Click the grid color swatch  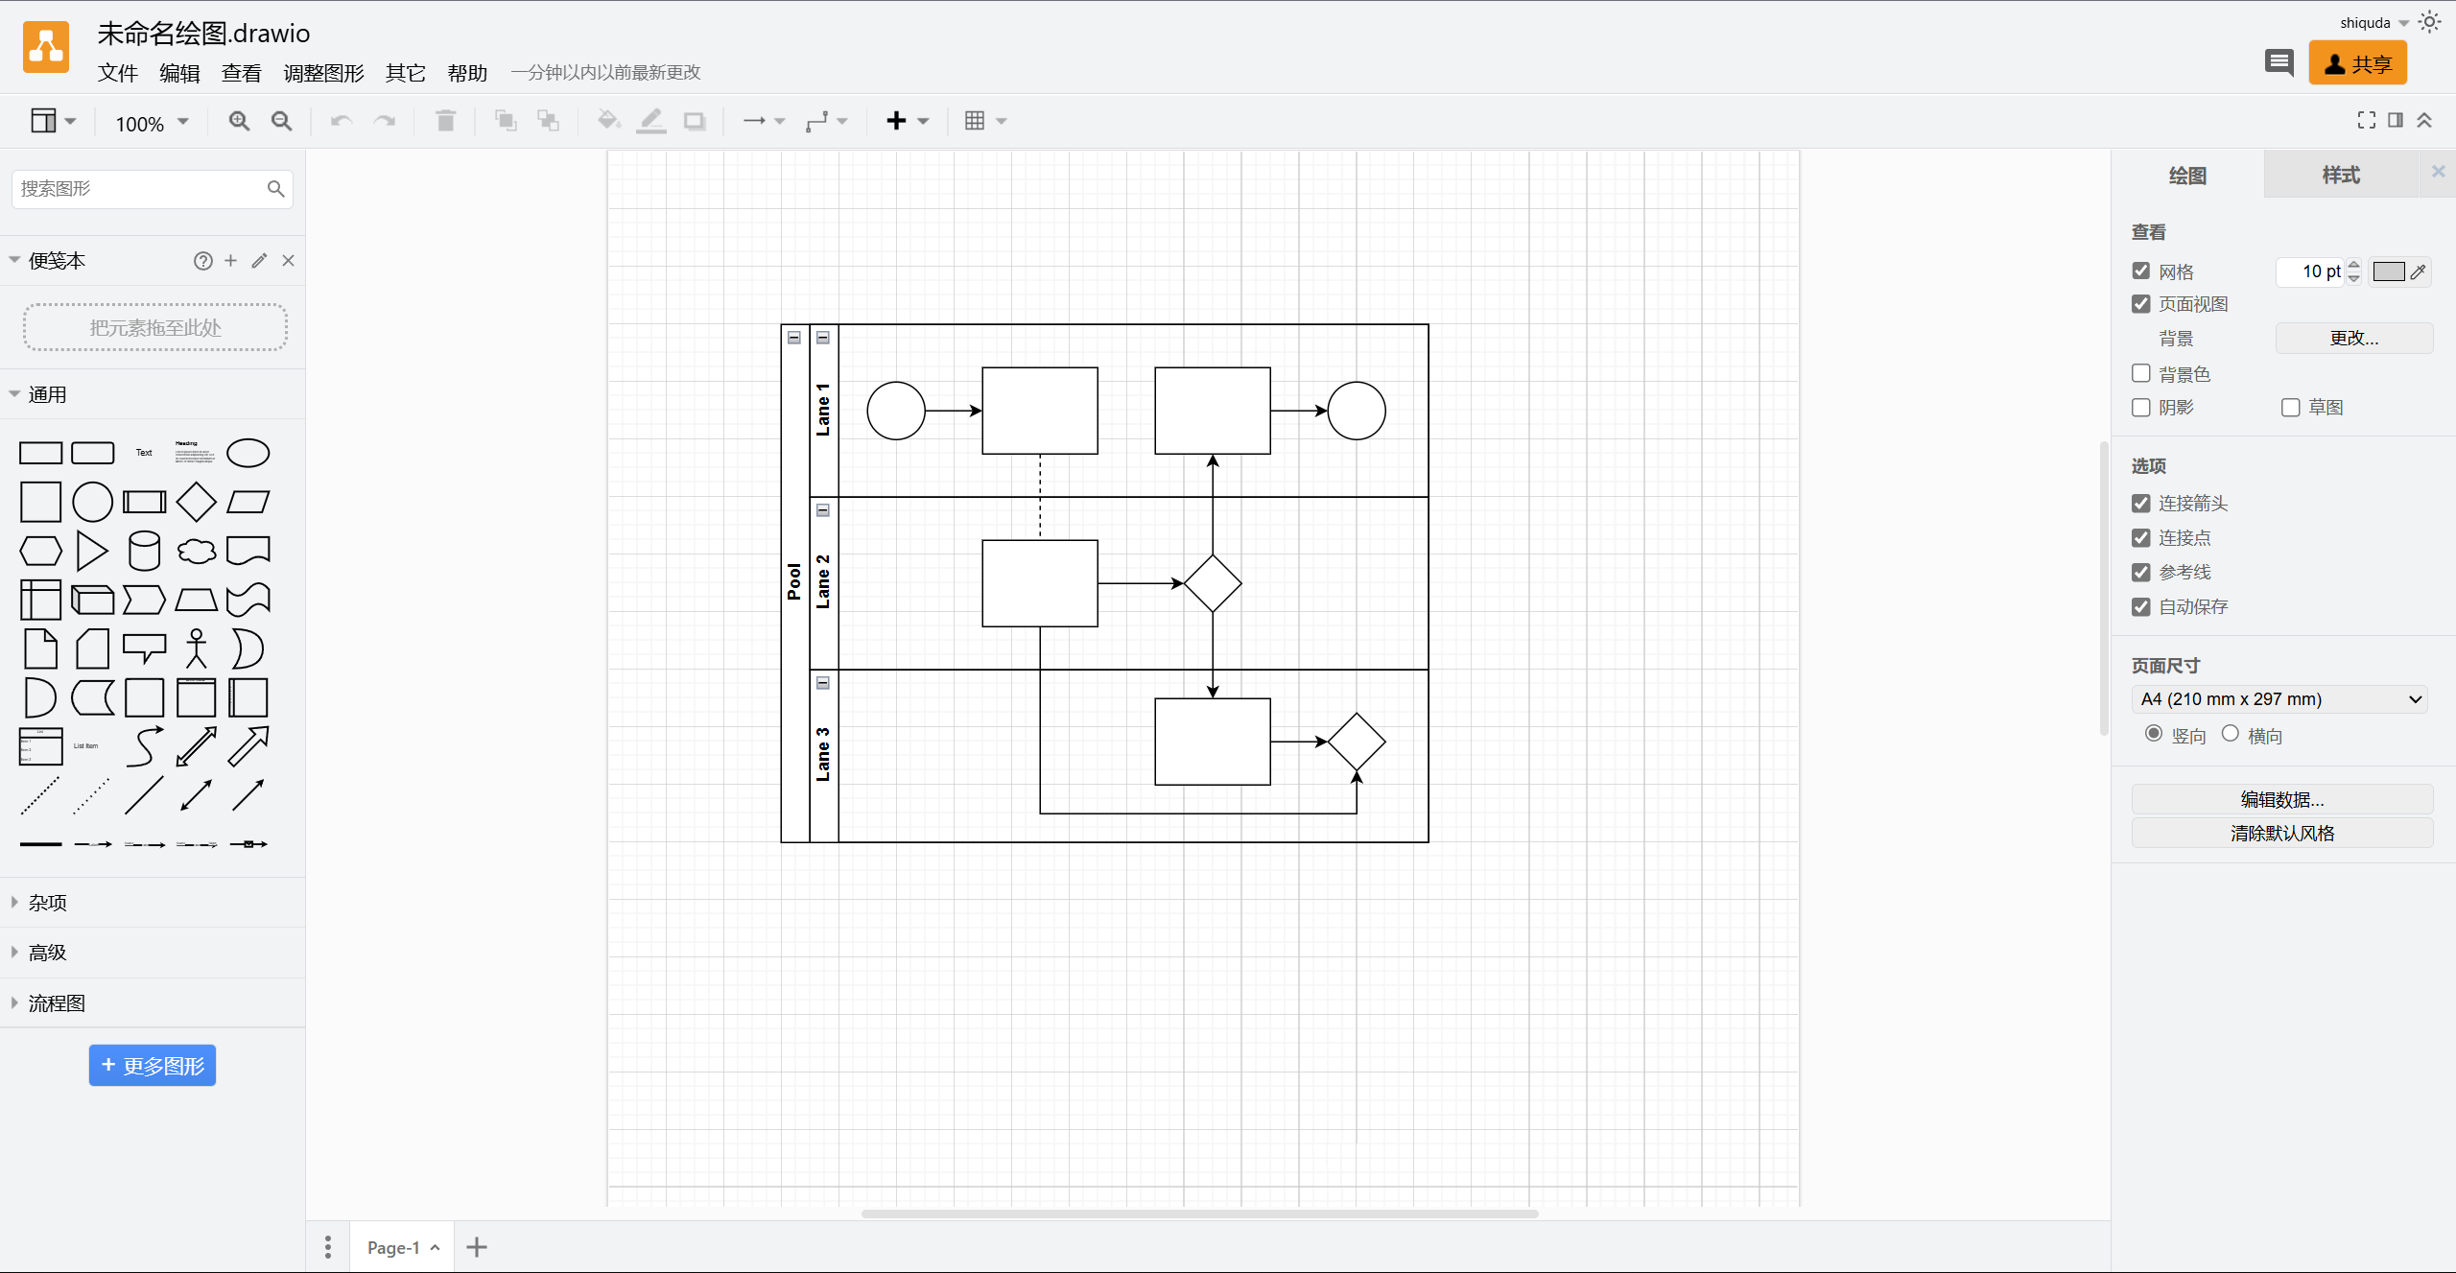click(2388, 271)
